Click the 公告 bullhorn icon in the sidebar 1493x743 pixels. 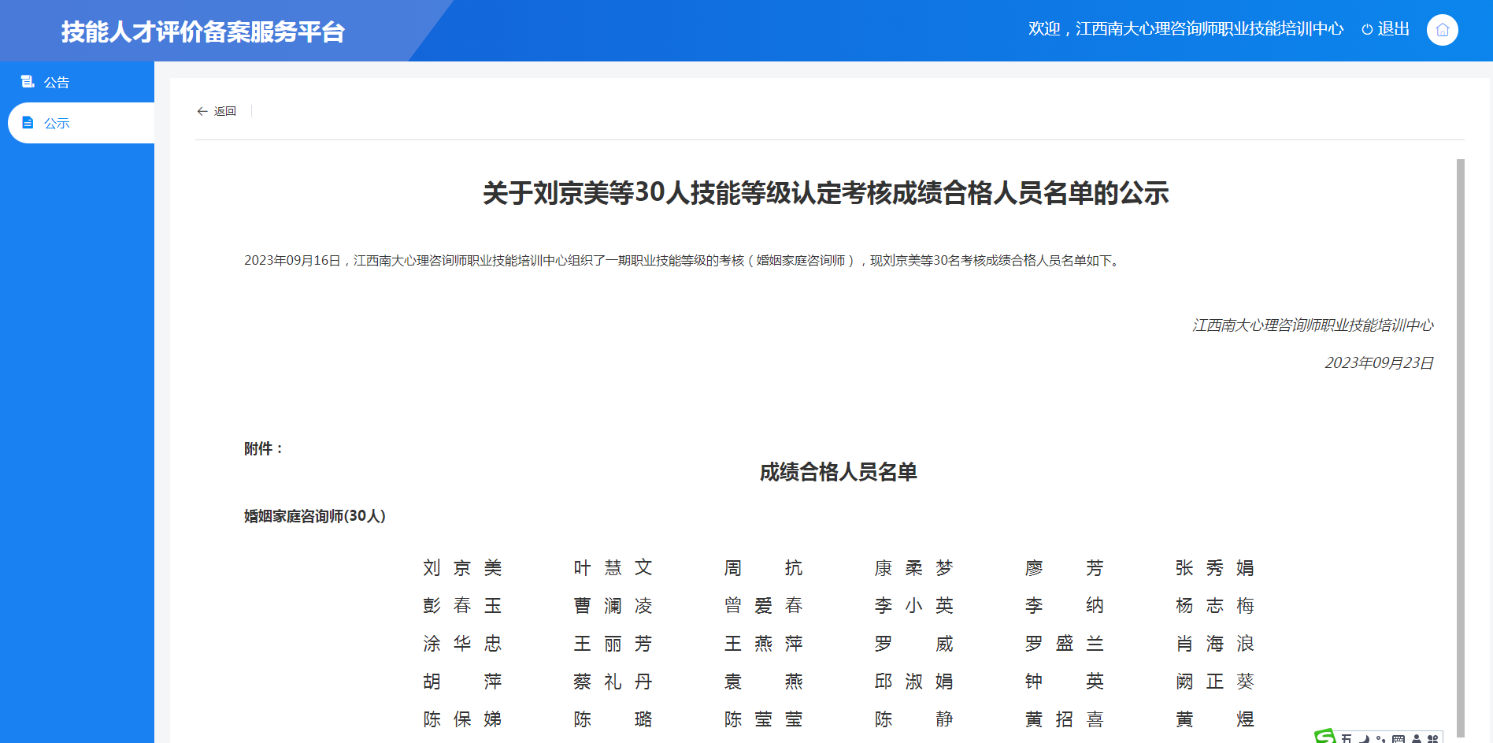(x=29, y=81)
